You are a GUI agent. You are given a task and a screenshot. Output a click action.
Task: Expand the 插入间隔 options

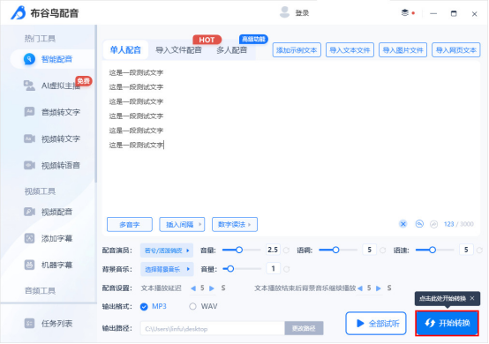(182, 224)
